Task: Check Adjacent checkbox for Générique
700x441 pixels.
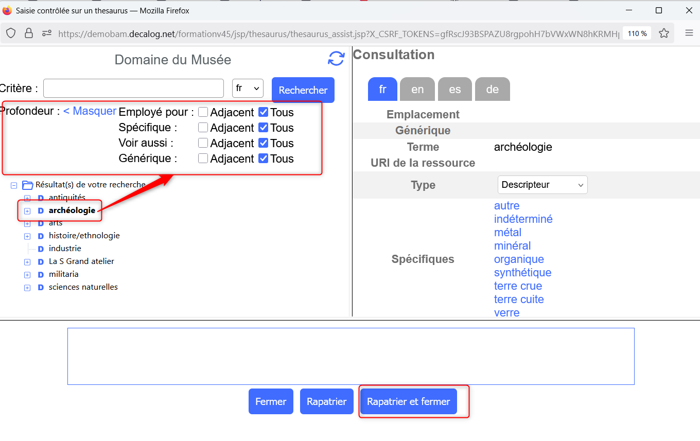Action: pyautogui.click(x=203, y=158)
